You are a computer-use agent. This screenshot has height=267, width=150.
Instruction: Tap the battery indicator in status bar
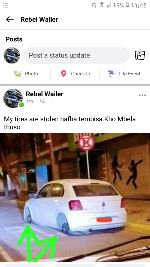(x=127, y=5)
